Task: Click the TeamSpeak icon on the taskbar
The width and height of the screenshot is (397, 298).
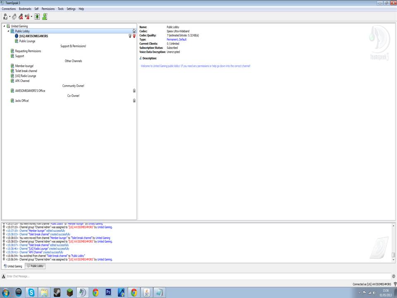Action: pyautogui.click(x=82, y=293)
